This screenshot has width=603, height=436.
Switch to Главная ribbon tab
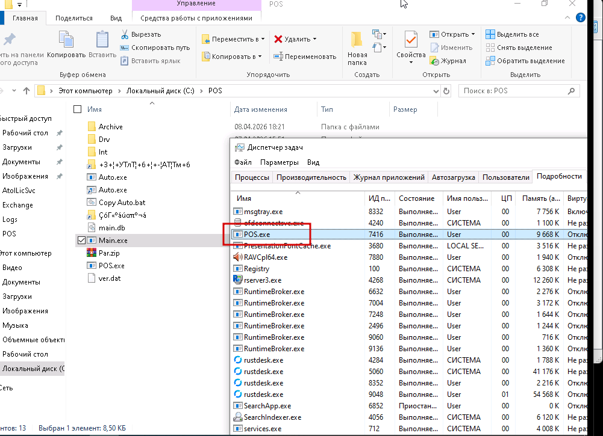pyautogui.click(x=25, y=18)
